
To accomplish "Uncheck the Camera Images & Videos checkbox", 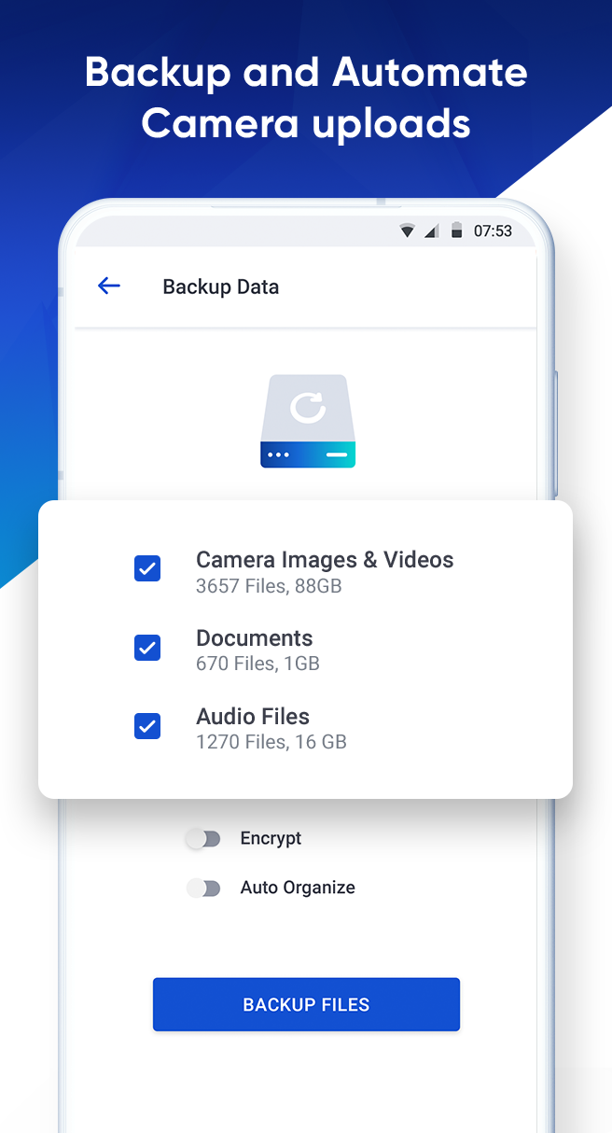I will (147, 568).
